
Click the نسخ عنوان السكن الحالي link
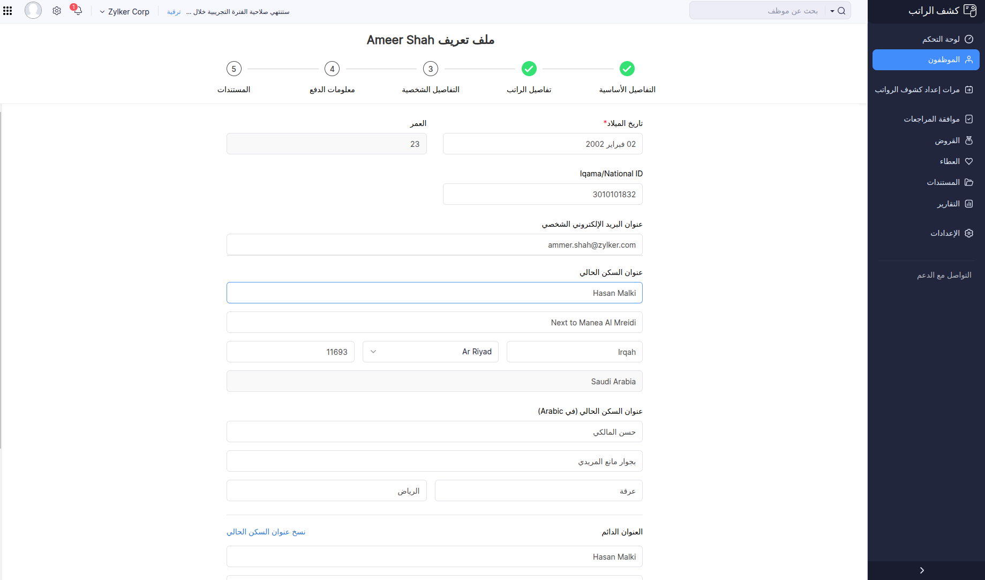pyautogui.click(x=266, y=531)
